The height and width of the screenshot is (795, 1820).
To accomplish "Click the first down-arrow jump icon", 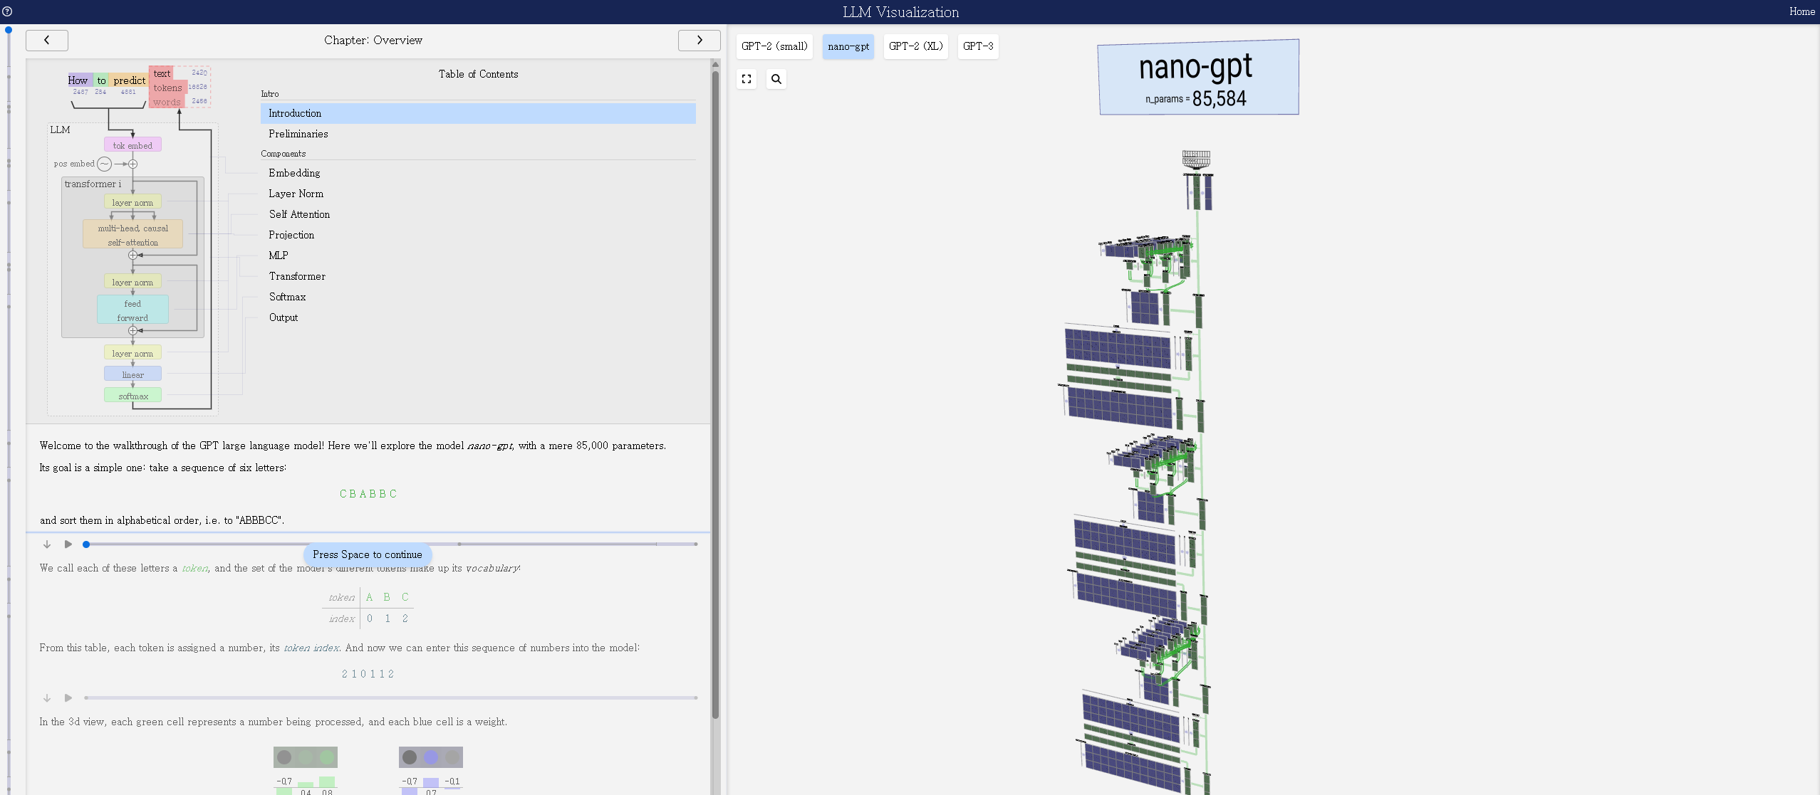I will click(x=47, y=544).
